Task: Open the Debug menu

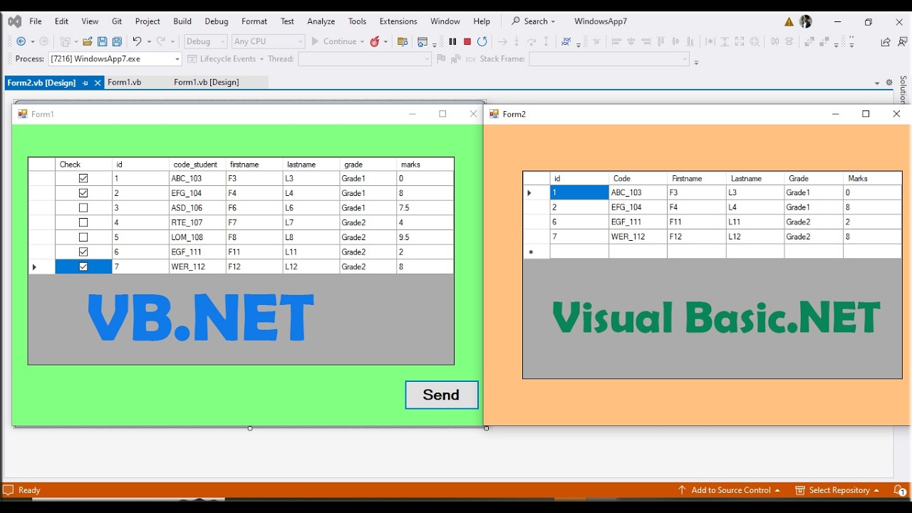Action: [x=217, y=21]
